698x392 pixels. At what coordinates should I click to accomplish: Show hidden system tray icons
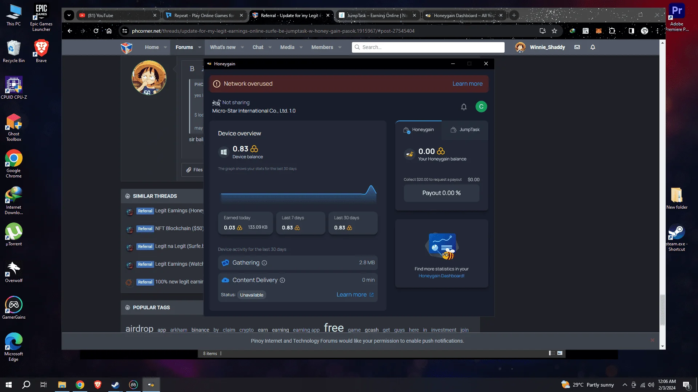point(625,385)
